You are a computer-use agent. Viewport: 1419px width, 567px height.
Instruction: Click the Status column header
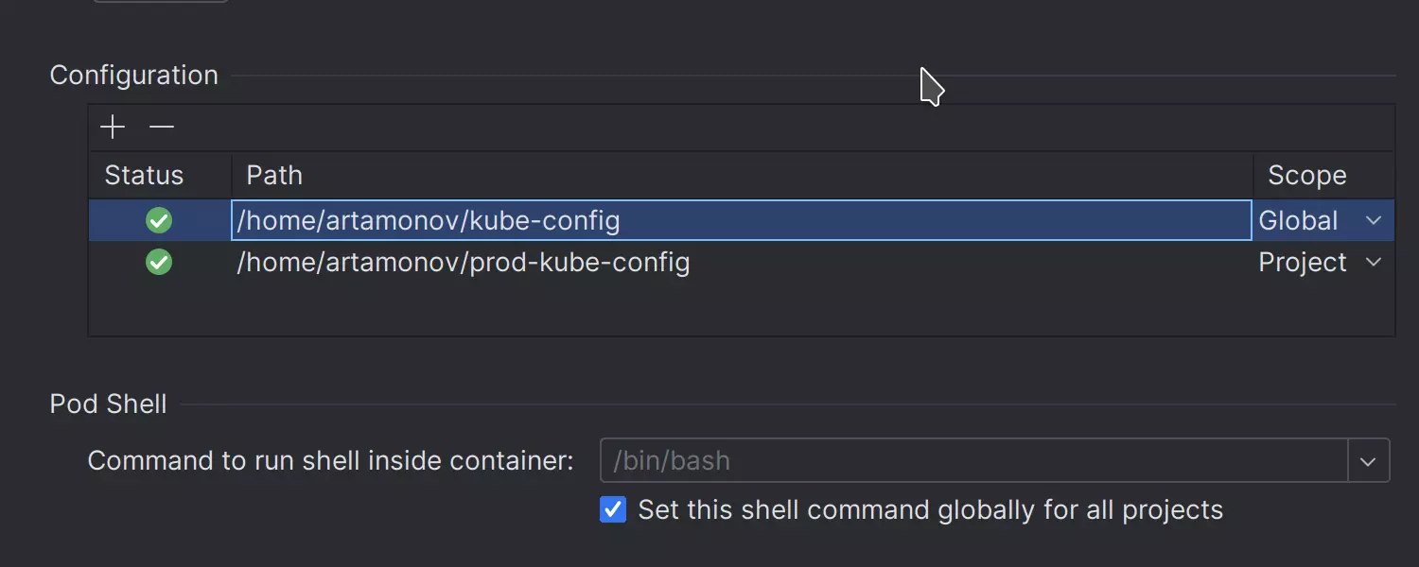[144, 176]
